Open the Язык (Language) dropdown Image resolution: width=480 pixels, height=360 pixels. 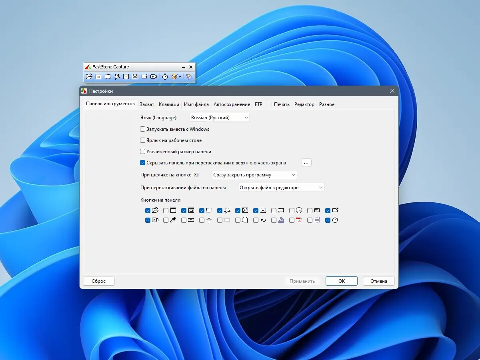pos(220,118)
